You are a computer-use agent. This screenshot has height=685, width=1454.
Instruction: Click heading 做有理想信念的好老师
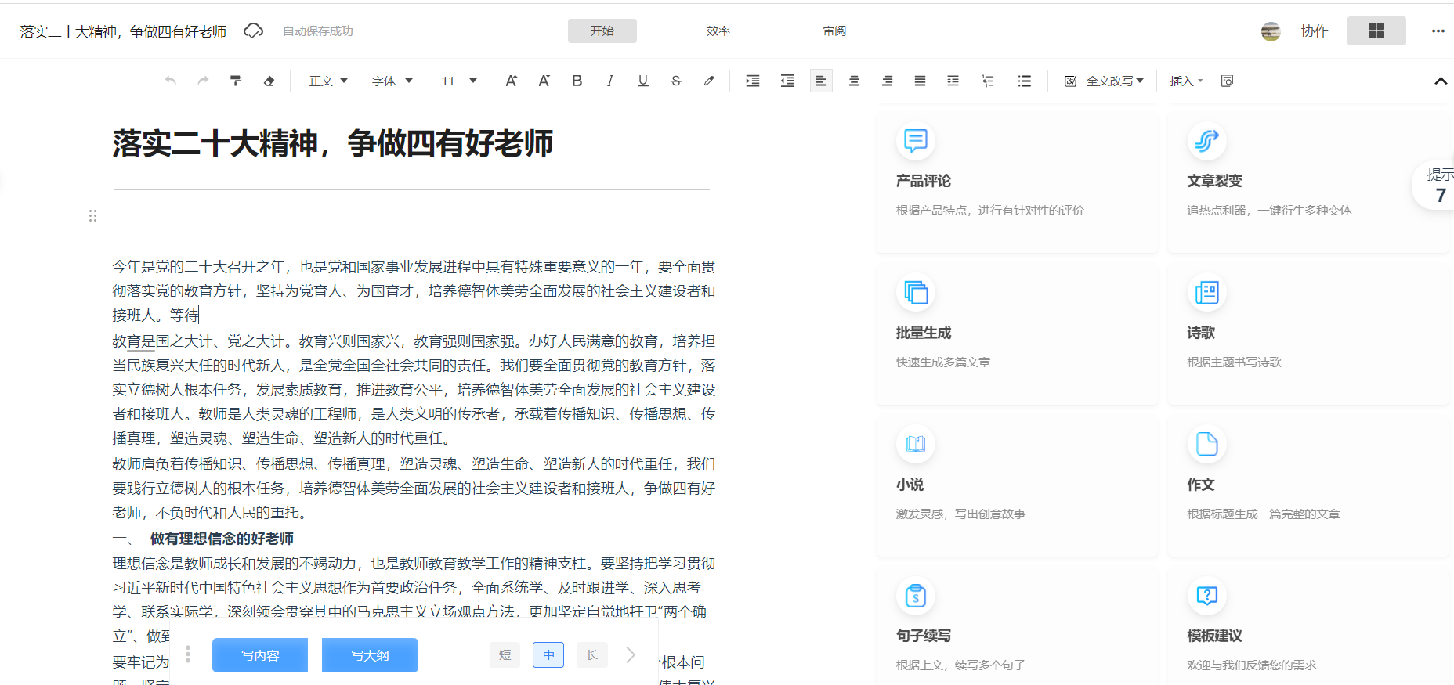pos(222,539)
